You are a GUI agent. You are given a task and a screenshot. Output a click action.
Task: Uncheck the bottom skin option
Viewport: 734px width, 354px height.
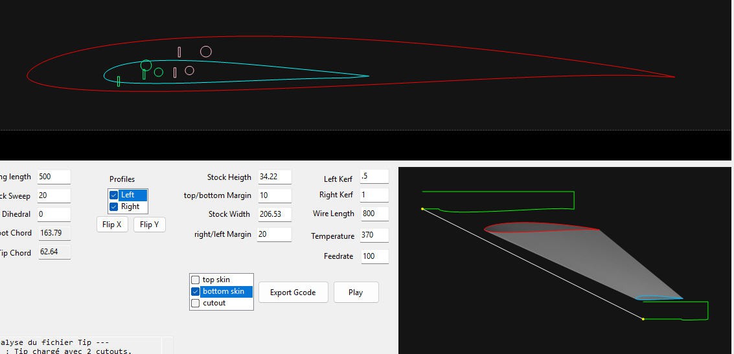(x=196, y=291)
